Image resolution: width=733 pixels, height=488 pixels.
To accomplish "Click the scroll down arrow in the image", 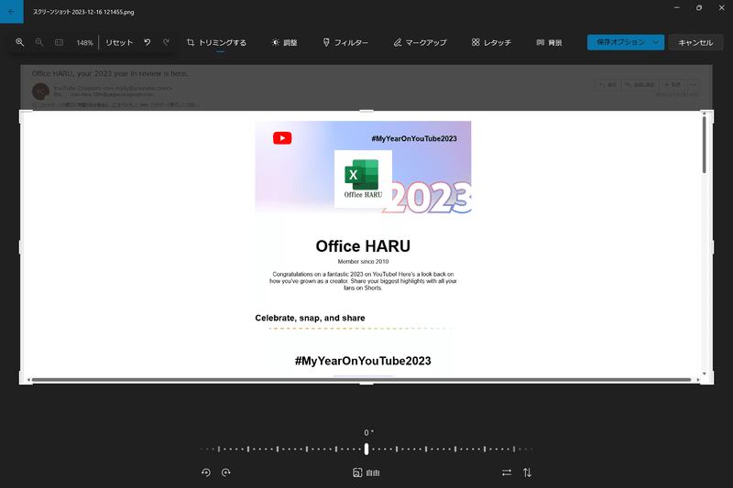I will tap(704, 374).
